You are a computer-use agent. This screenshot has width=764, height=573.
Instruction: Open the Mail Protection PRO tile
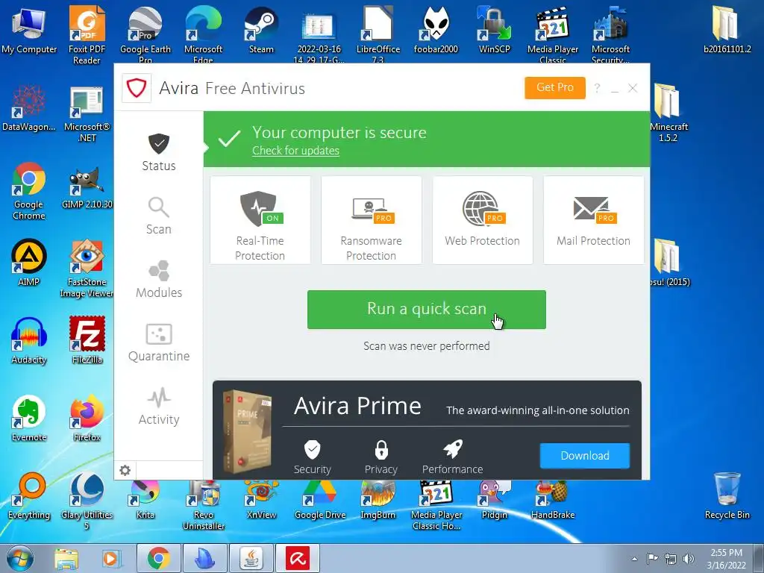point(593,220)
